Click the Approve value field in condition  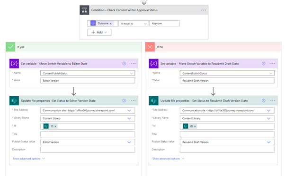click(x=164, y=24)
